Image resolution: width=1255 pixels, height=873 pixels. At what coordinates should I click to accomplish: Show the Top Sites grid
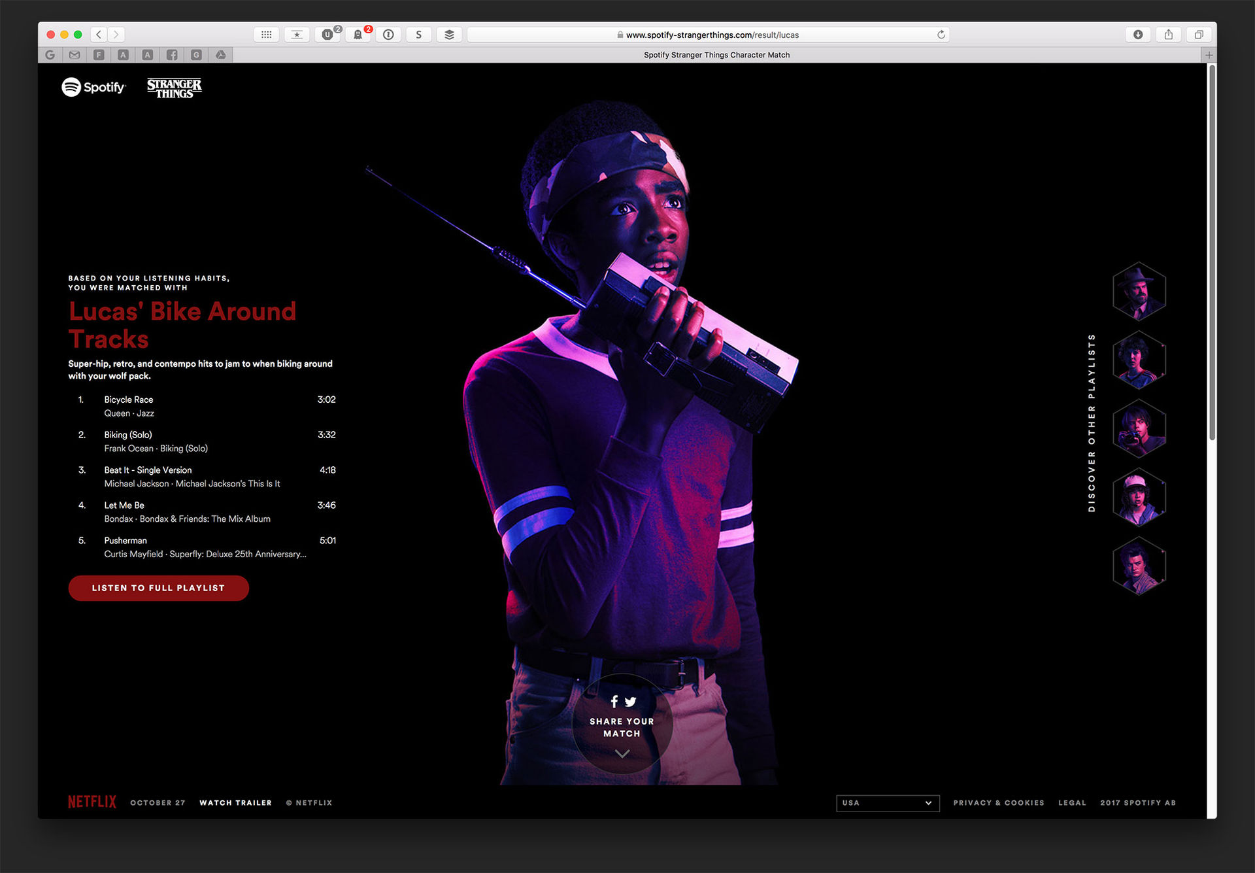click(x=267, y=35)
